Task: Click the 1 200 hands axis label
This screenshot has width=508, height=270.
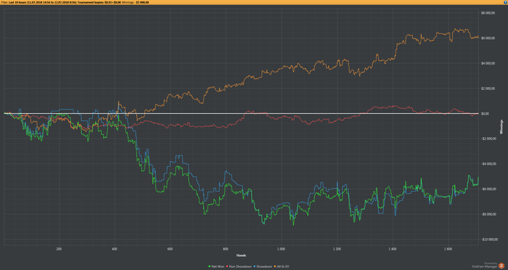Action: pyautogui.click(x=337, y=249)
